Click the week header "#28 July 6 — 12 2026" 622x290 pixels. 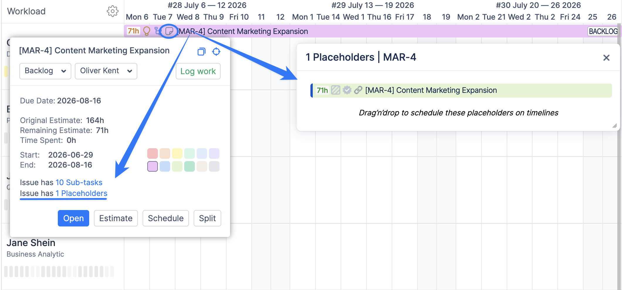coord(207,5)
